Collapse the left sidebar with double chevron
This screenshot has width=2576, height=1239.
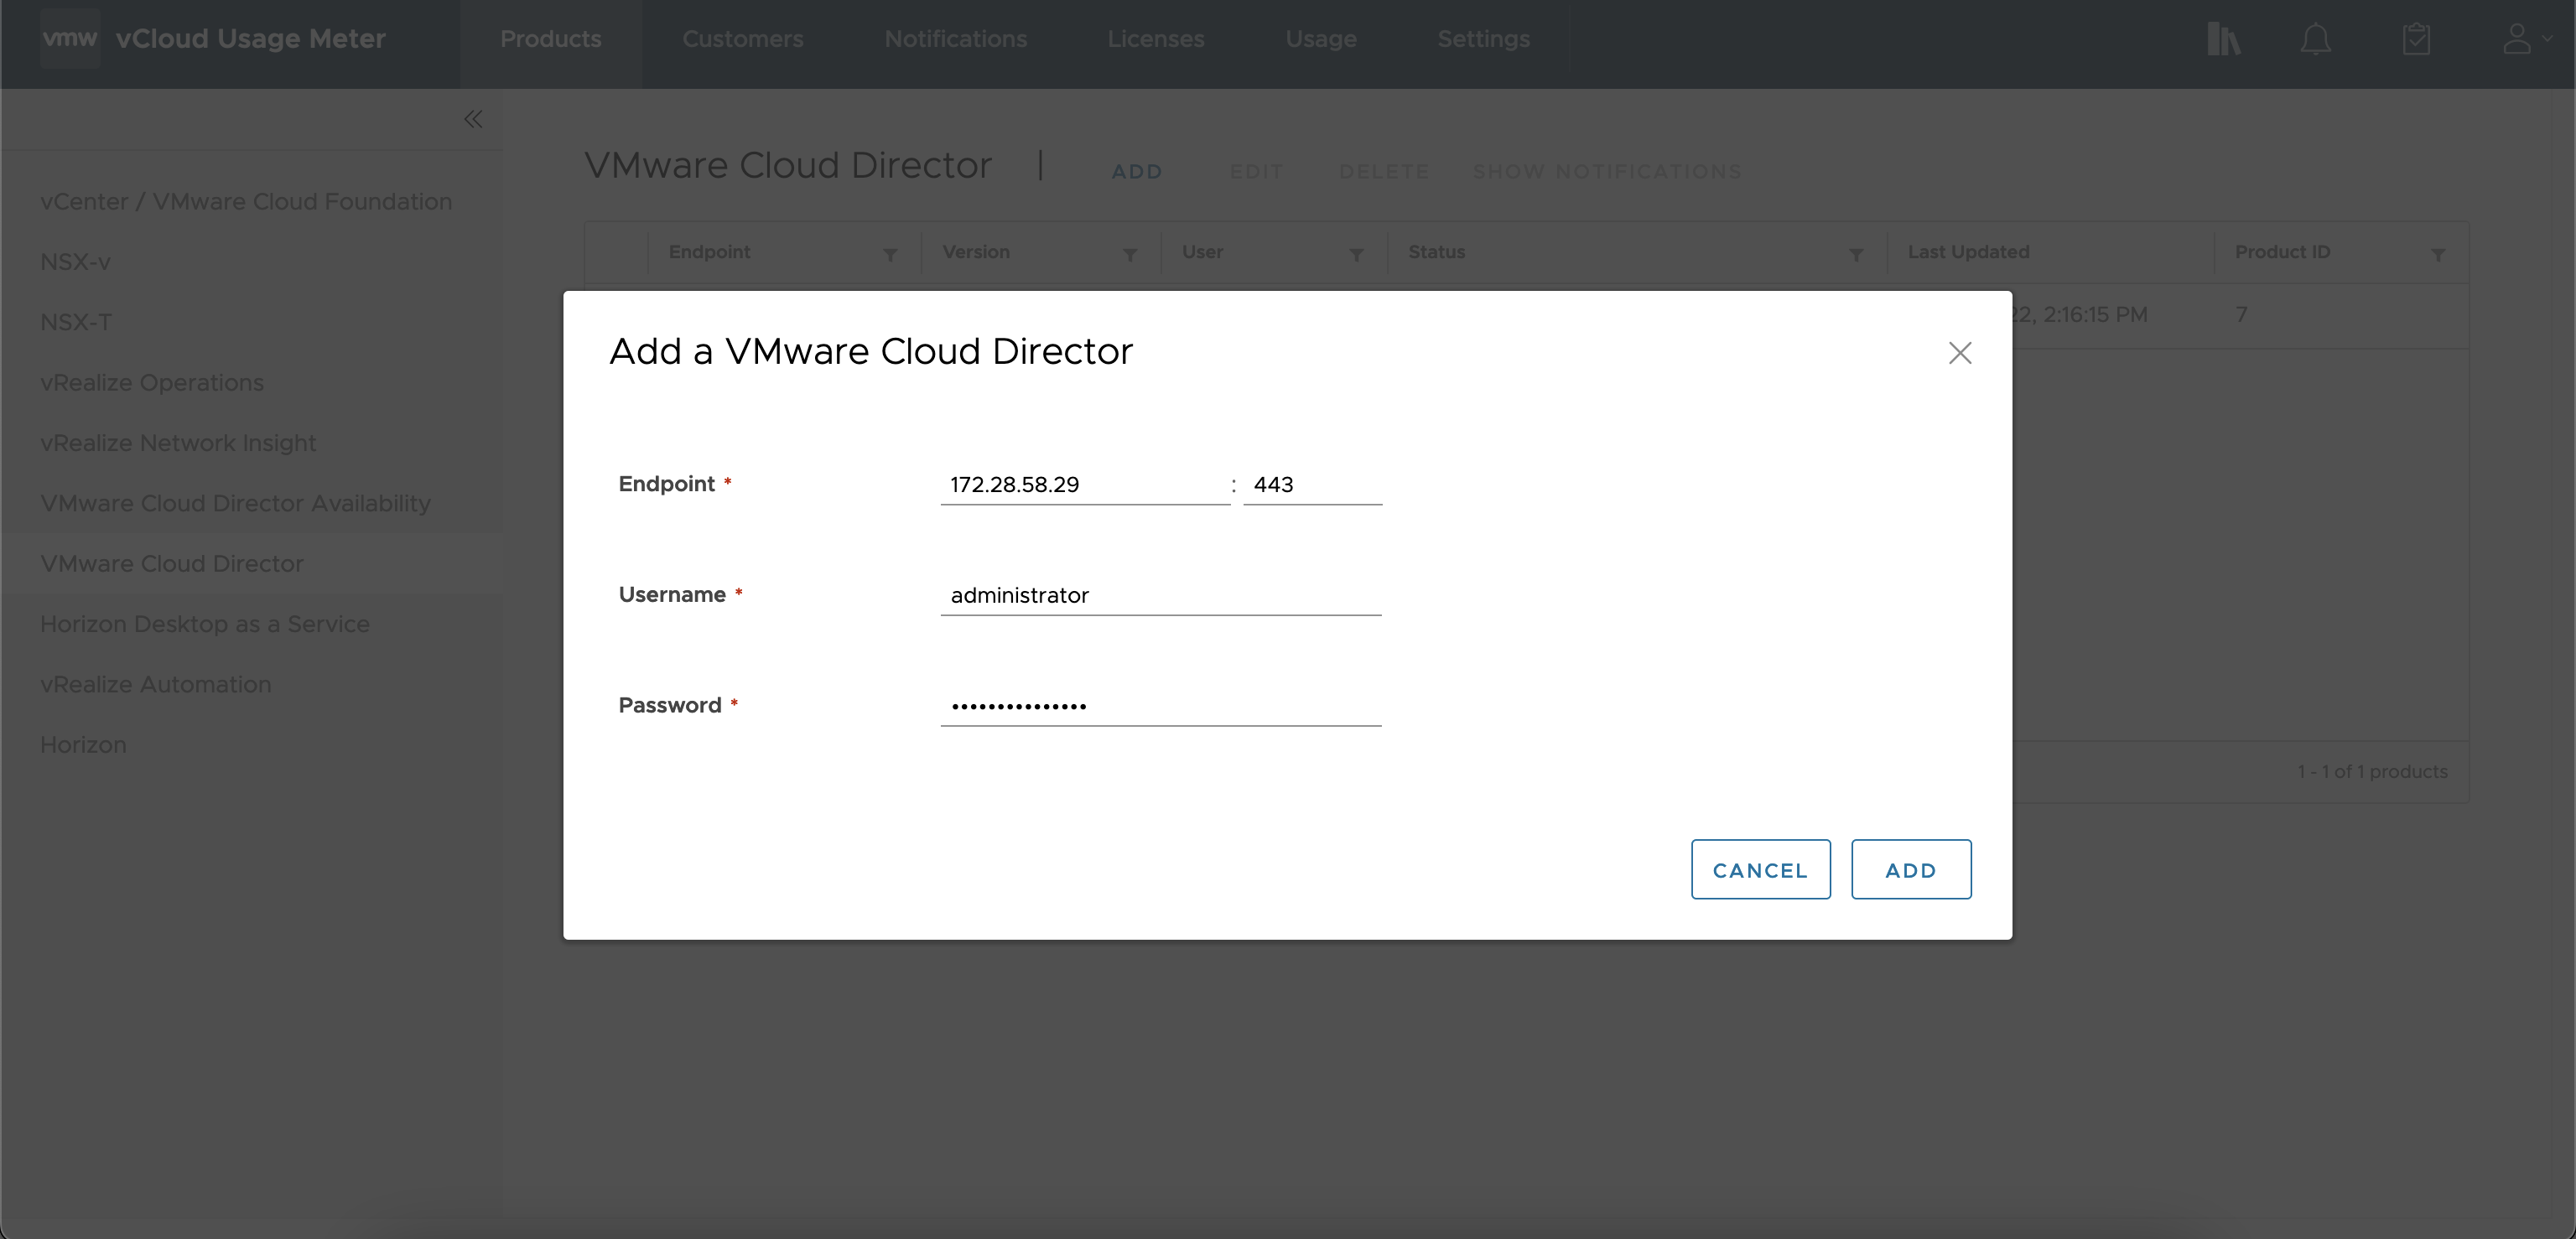473,120
